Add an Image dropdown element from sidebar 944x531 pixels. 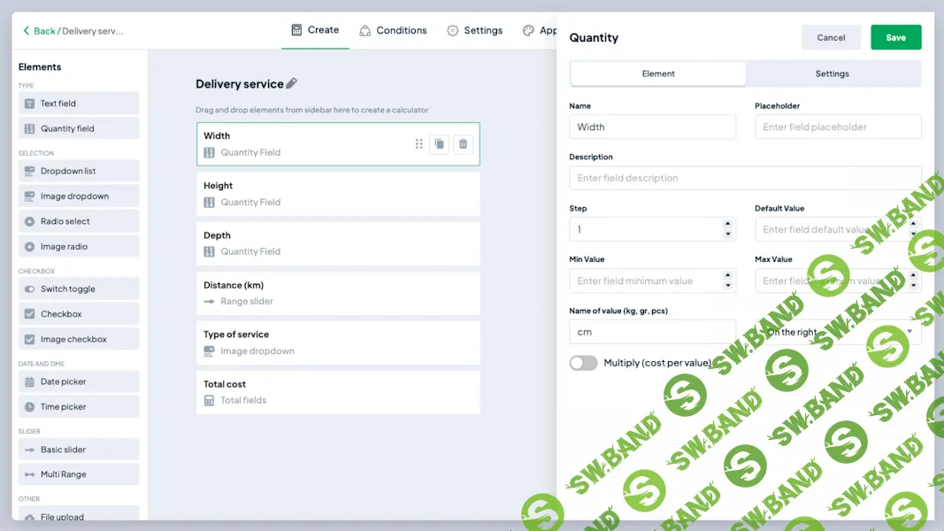(x=78, y=196)
